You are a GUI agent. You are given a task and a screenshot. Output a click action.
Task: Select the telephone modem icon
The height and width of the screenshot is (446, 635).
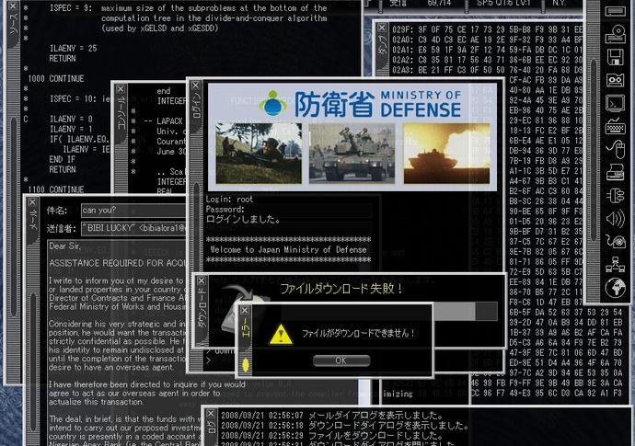click(615, 241)
